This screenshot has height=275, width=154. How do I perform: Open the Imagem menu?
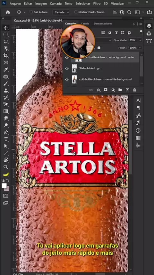pos(41,4)
